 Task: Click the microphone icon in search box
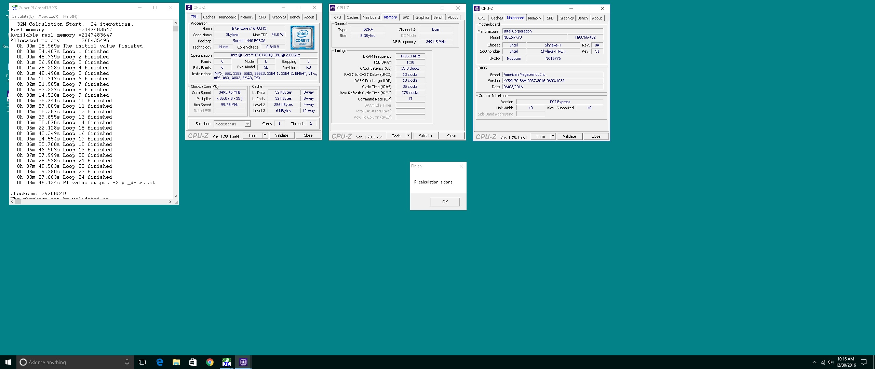[127, 362]
